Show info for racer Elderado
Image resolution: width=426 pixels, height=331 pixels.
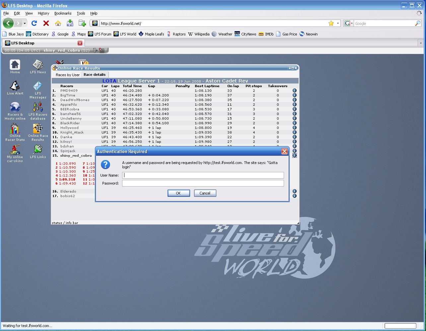point(294,191)
